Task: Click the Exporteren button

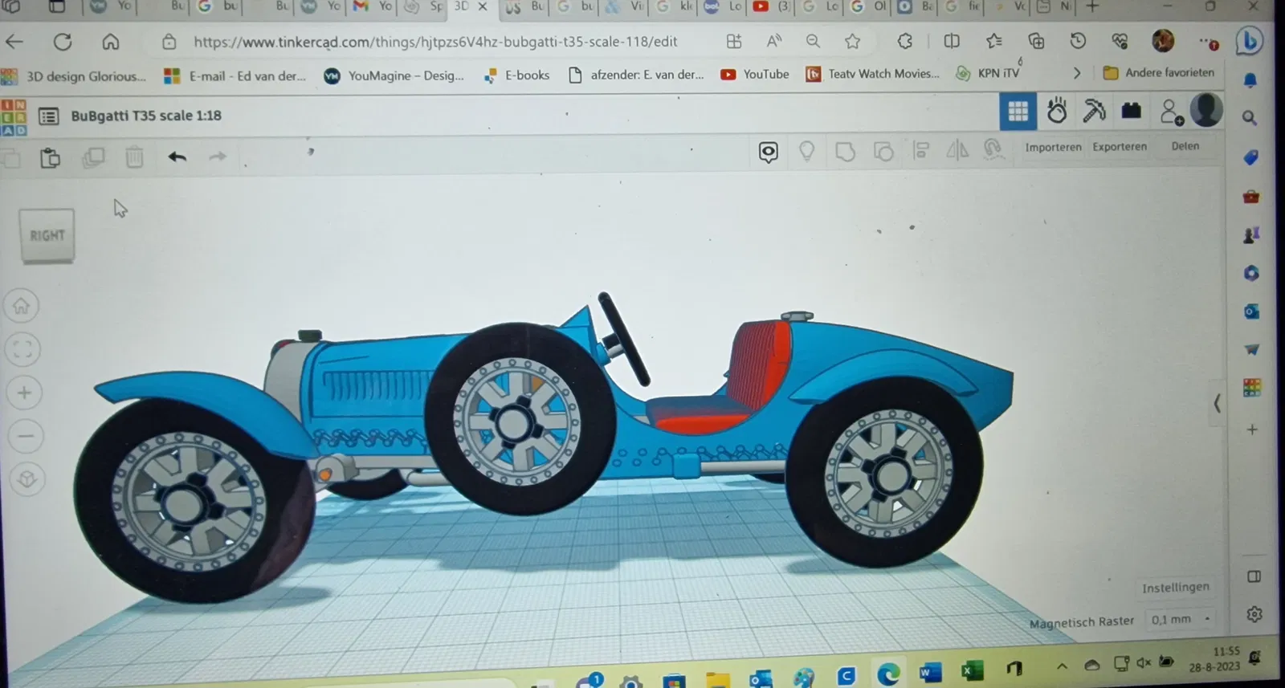Action: click(x=1120, y=147)
